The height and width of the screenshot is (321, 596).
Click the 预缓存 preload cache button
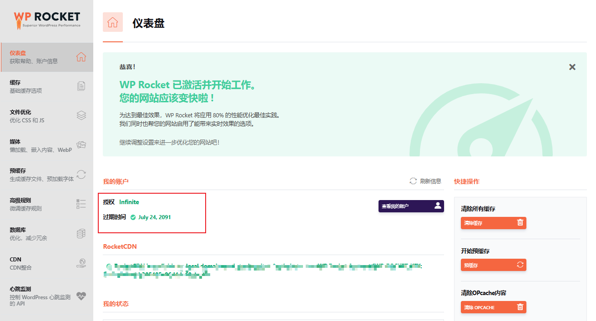(x=494, y=265)
